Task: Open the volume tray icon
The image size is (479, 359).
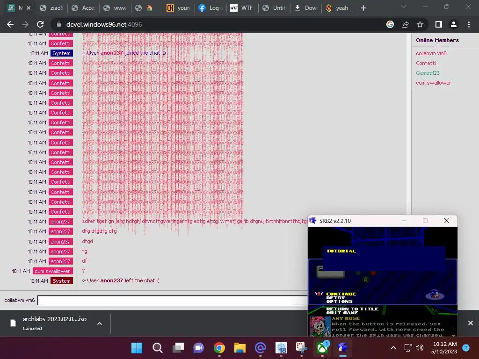Action: click(x=420, y=348)
